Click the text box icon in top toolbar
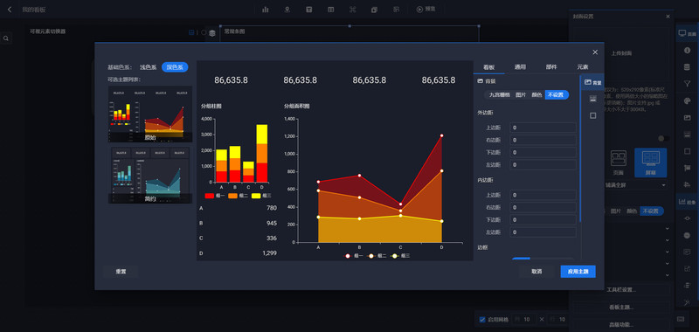Screen dimensions: 699x332 click(308, 10)
